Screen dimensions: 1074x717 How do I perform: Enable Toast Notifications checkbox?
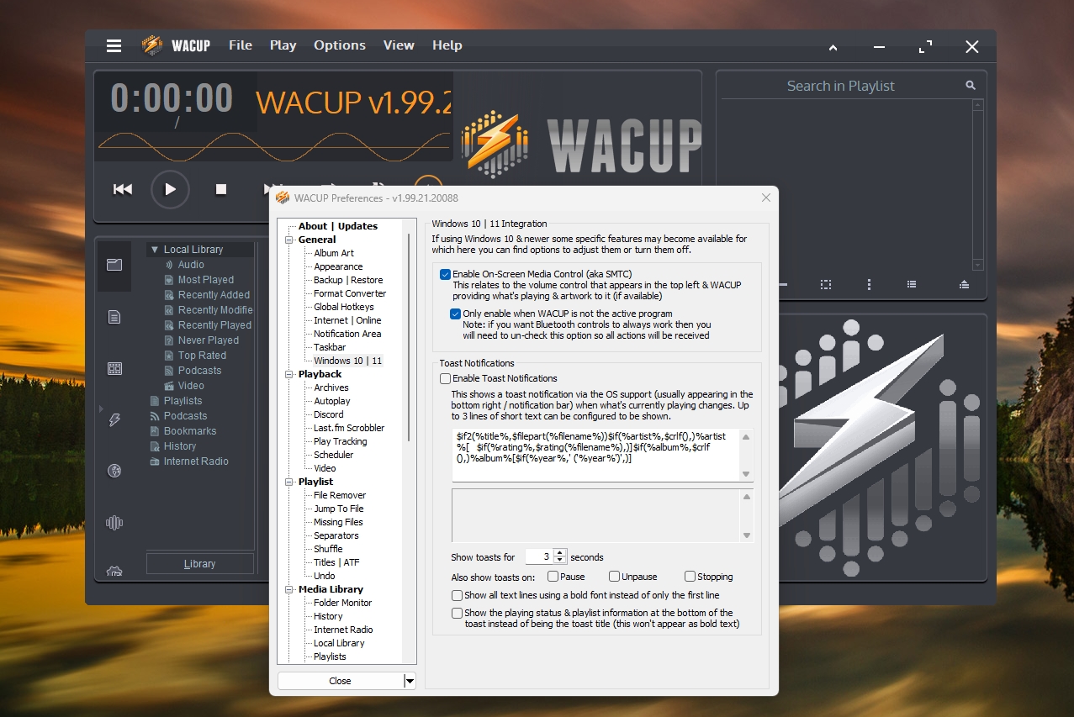pos(445,379)
